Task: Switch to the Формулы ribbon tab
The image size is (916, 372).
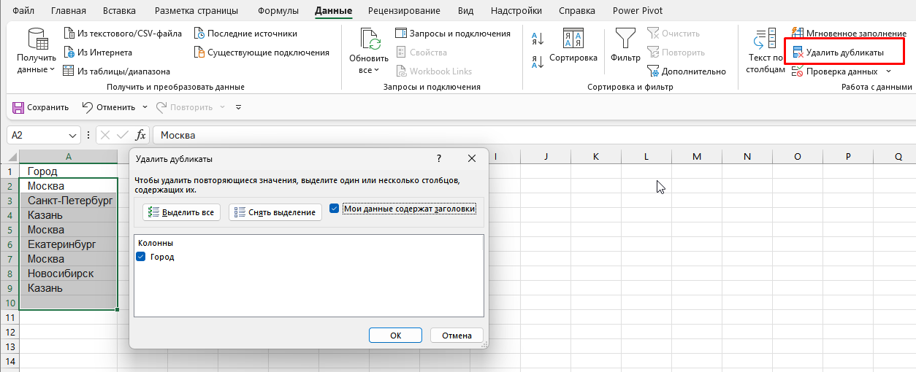Action: [278, 11]
